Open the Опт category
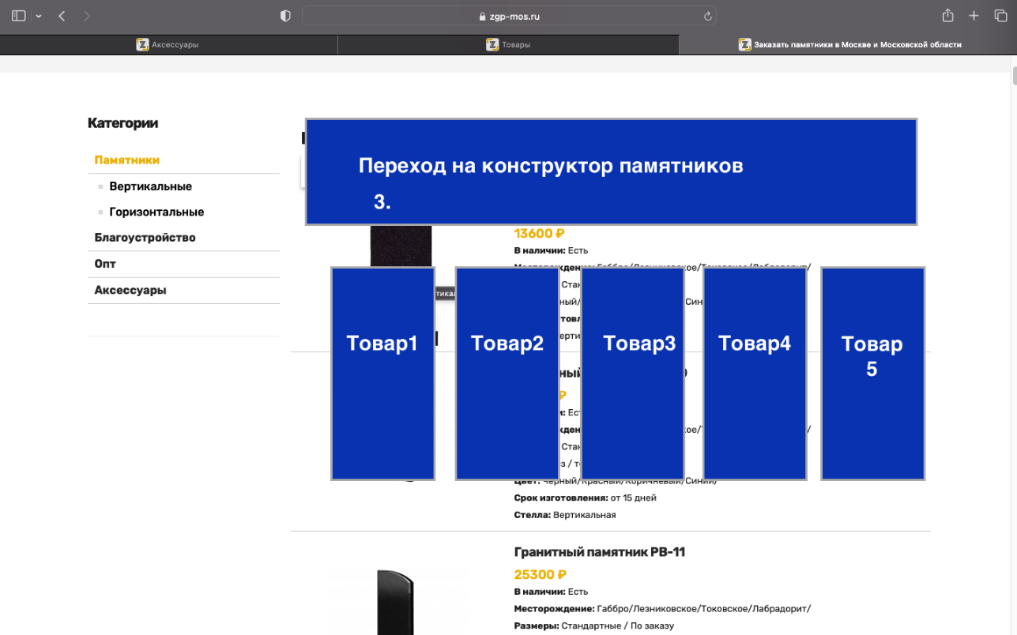The image size is (1017, 635). click(105, 264)
